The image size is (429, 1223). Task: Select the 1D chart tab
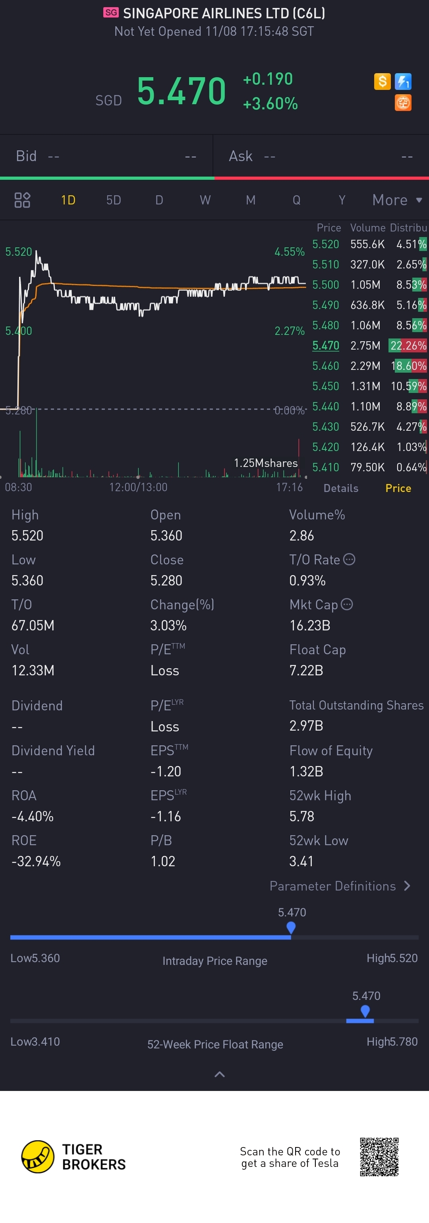(68, 200)
